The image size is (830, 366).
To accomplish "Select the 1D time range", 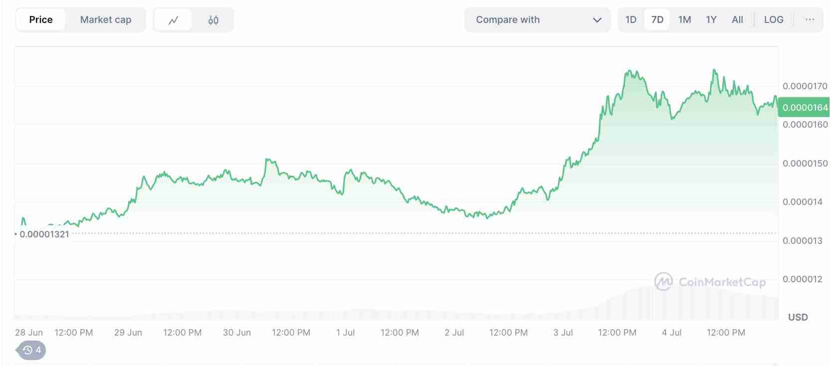I will click(x=631, y=19).
